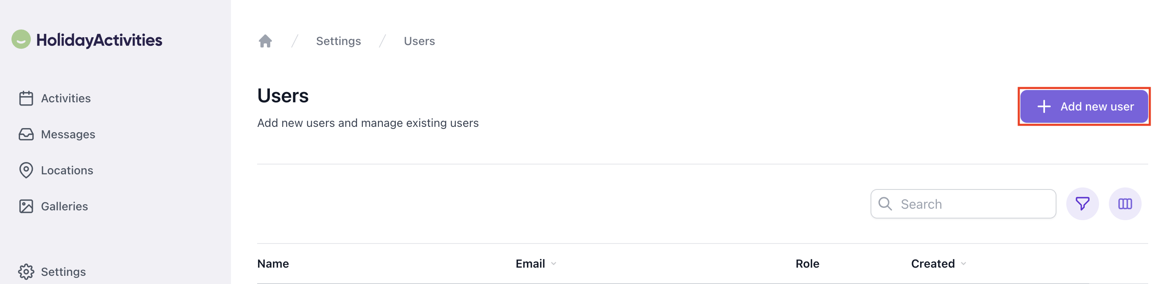
Task: Click the home breadcrumb icon
Action: coord(265,41)
